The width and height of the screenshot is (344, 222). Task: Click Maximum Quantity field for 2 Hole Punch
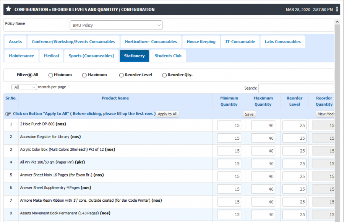263,125
